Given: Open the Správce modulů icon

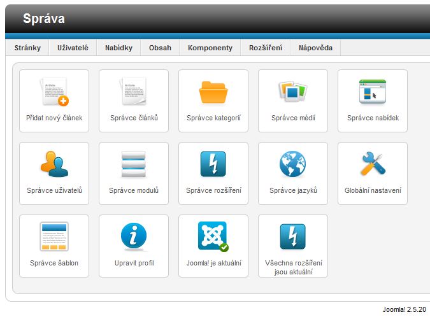Looking at the screenshot, I should 134,166.
